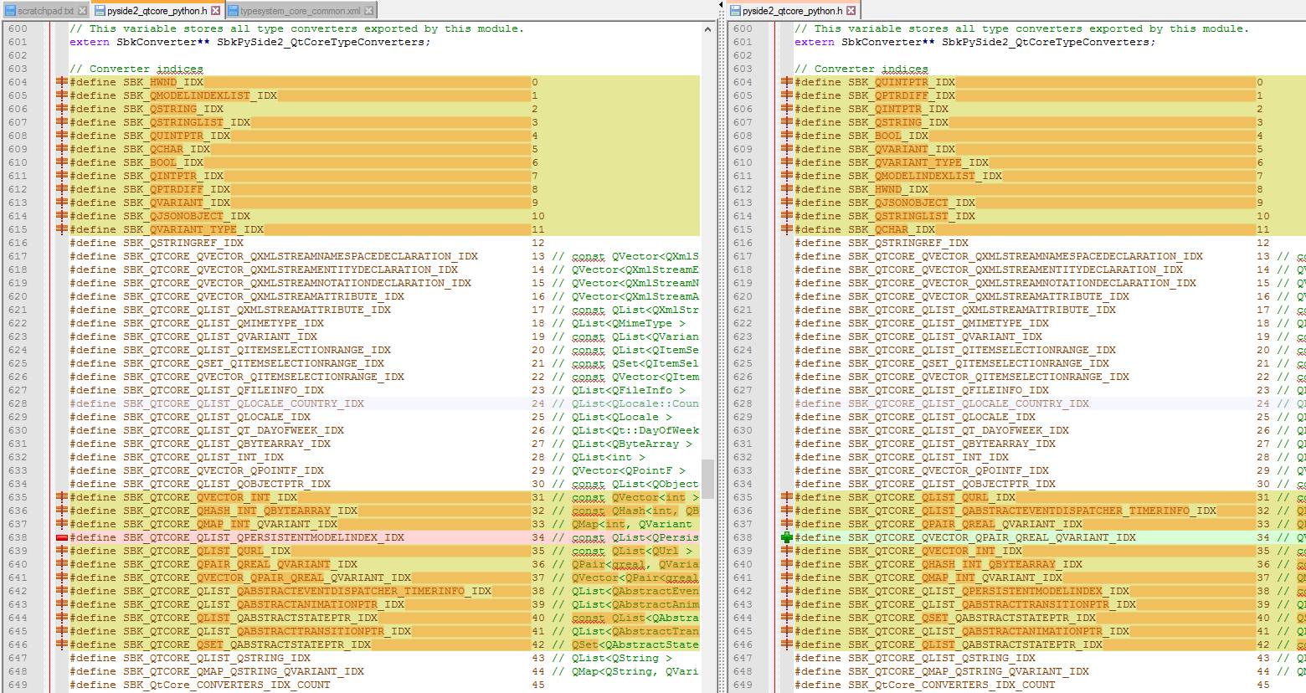Click the left pane scrollbar up arrow
Image resolution: width=1306 pixels, height=693 pixels.
tap(707, 29)
